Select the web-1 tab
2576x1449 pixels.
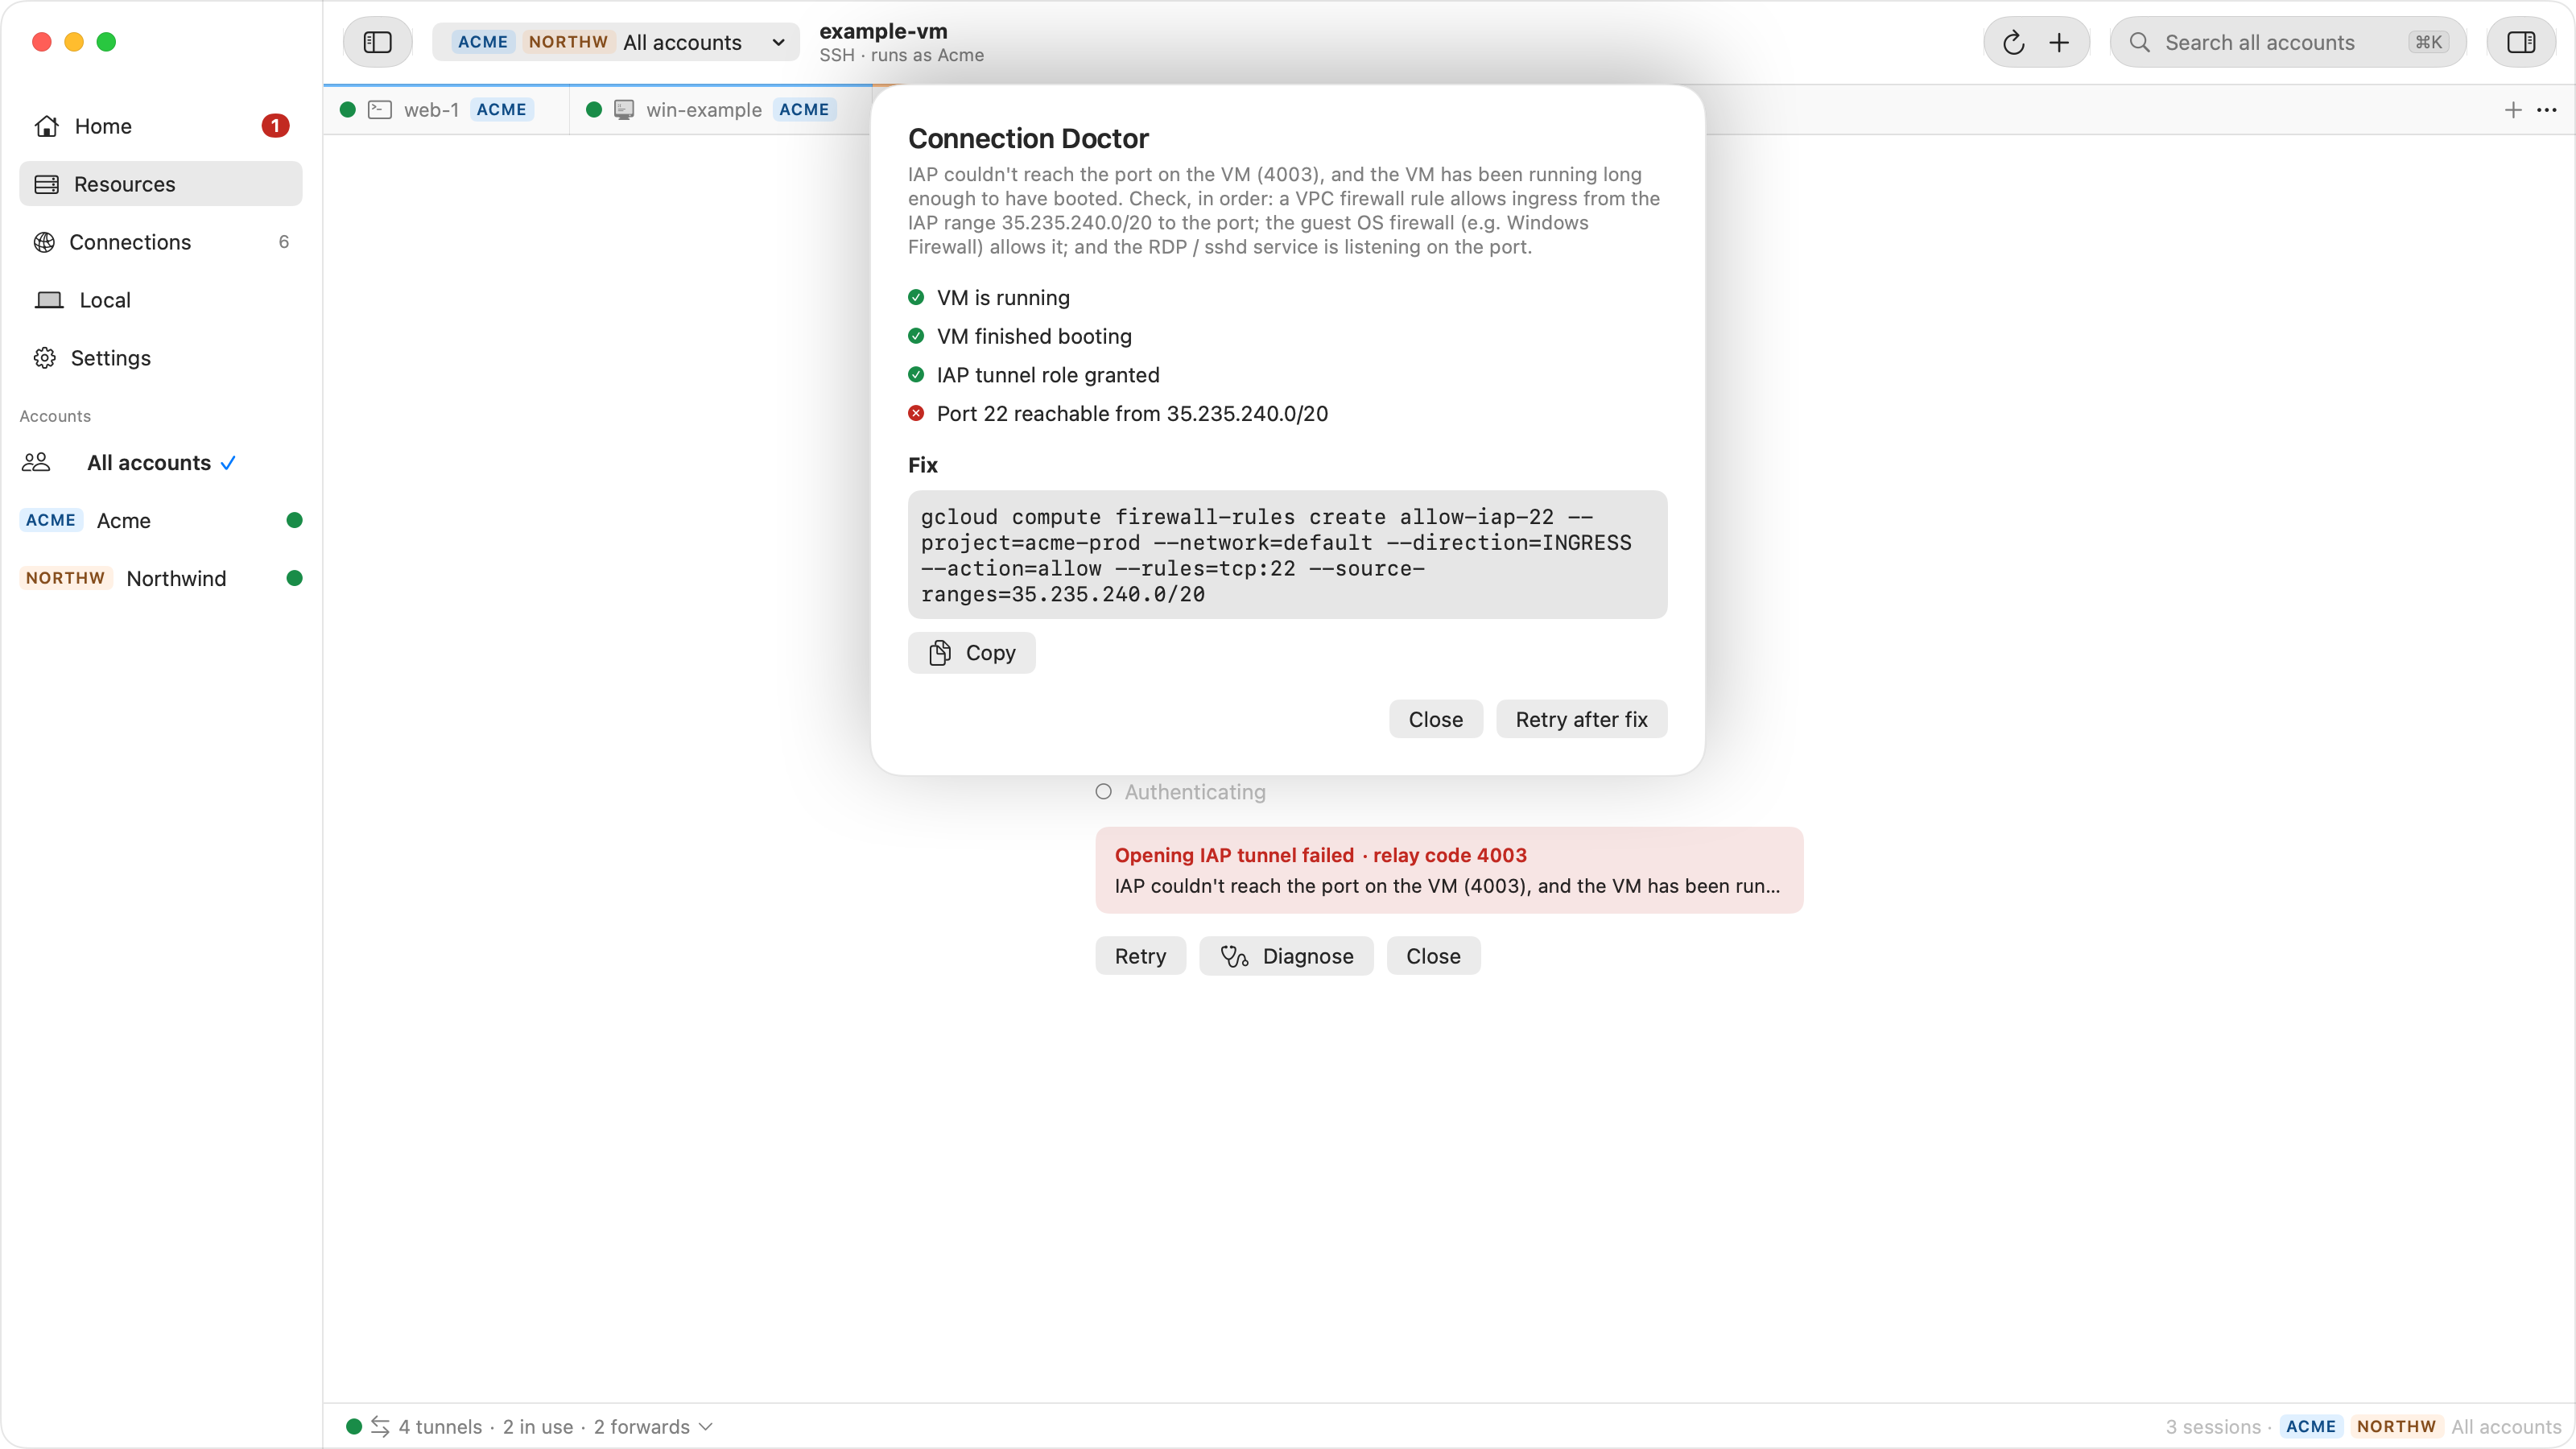pos(446,110)
